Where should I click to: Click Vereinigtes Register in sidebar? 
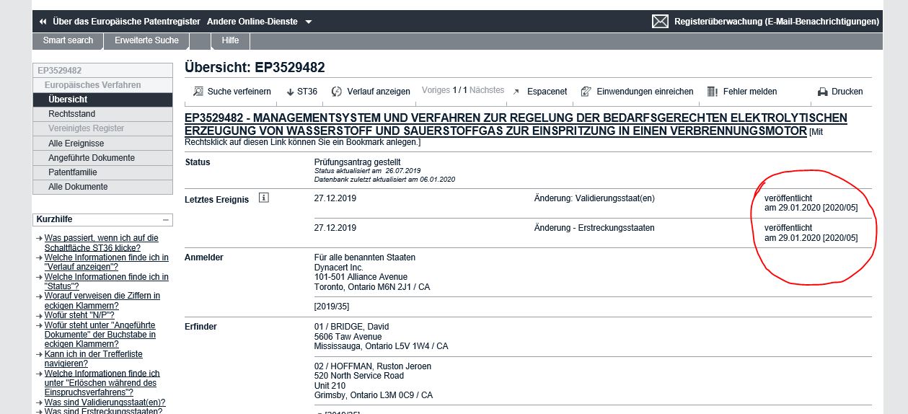click(x=103, y=128)
